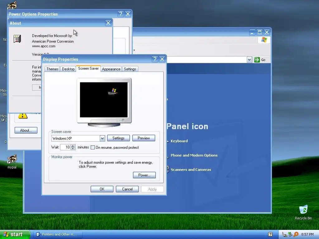Select the Screen Saver tab
This screenshot has height=239, width=319.
88,68
